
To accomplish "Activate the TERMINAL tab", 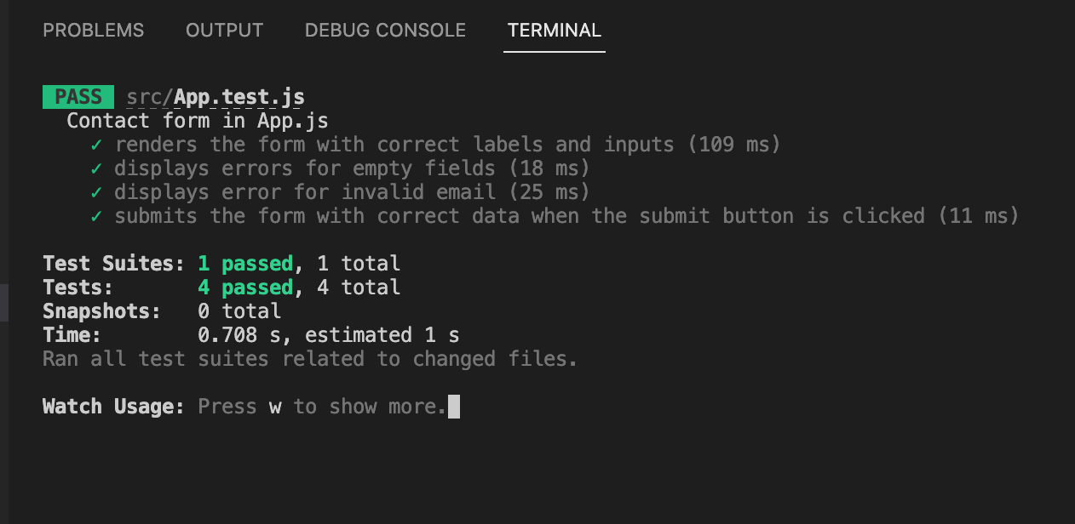I will [555, 31].
